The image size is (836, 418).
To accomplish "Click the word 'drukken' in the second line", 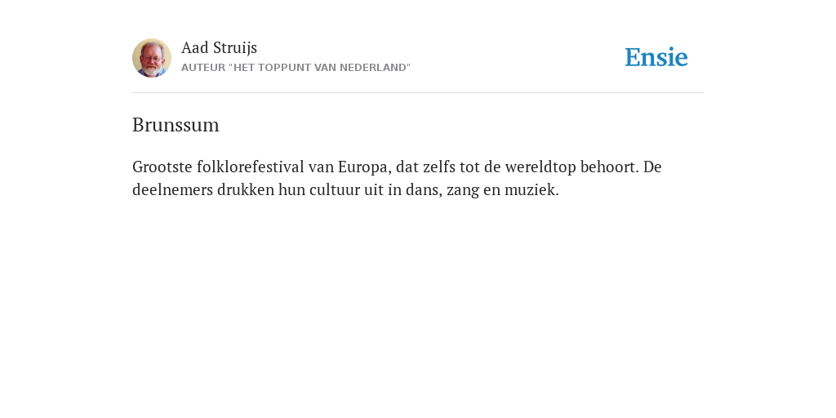I will click(245, 189).
